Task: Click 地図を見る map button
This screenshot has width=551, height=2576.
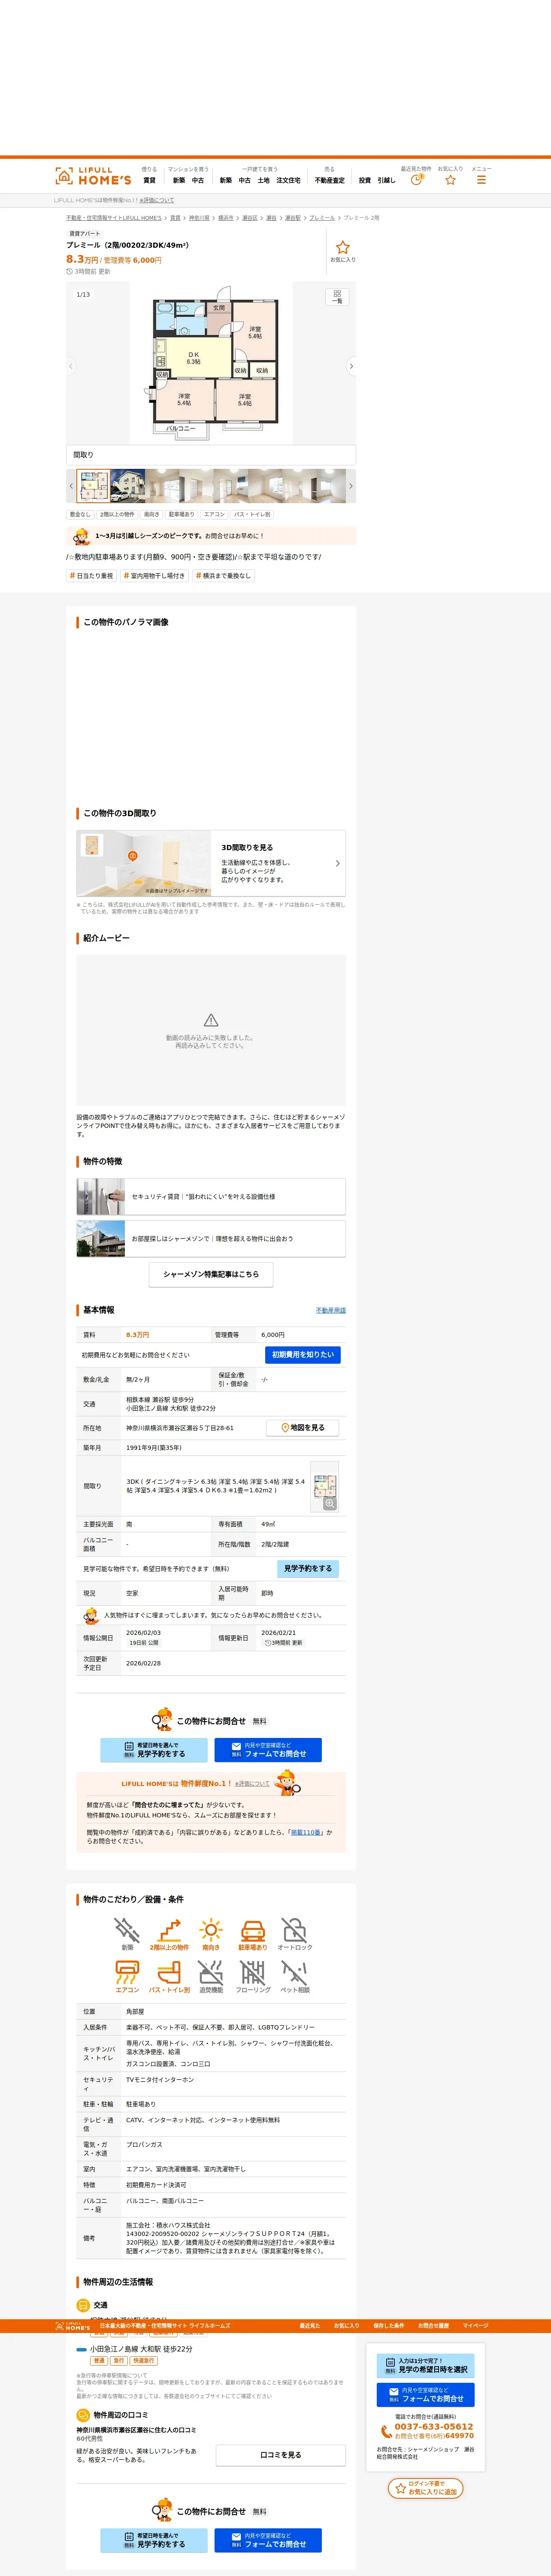Action: [x=303, y=1428]
